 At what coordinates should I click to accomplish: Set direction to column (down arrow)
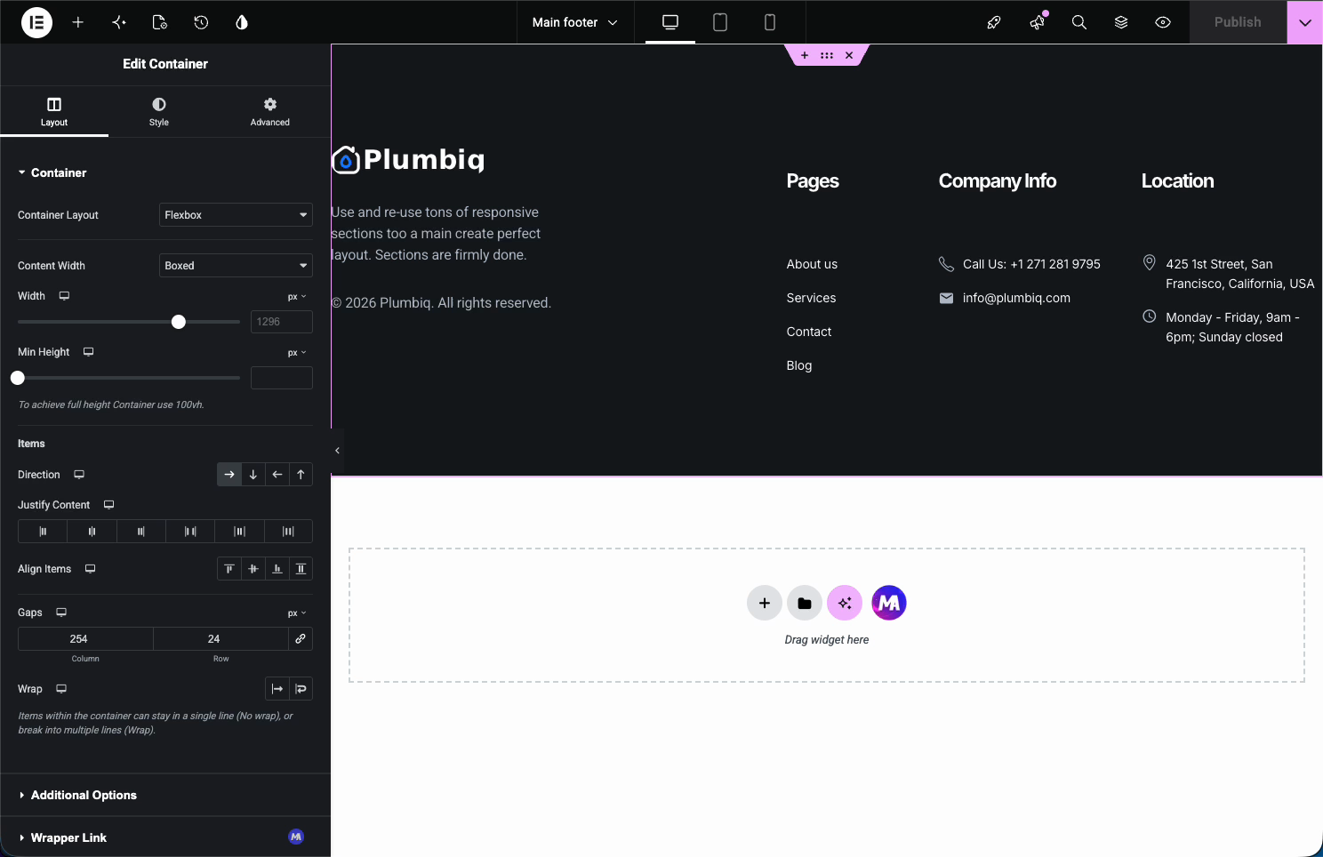(x=253, y=475)
